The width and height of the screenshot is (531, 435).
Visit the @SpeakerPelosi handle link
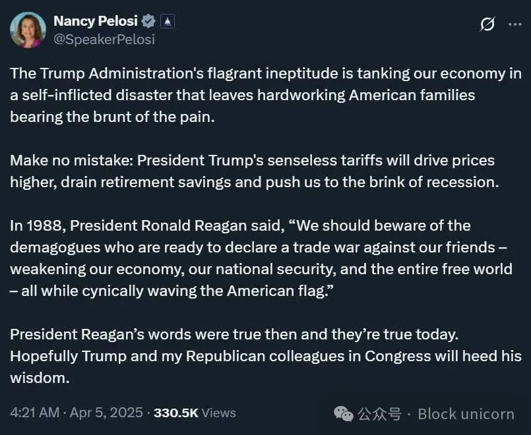coord(104,40)
